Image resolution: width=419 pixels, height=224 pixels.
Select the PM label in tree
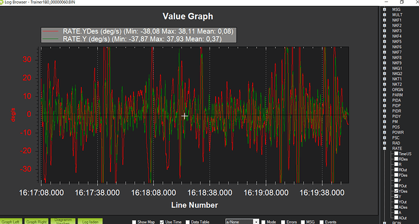coord(395,122)
